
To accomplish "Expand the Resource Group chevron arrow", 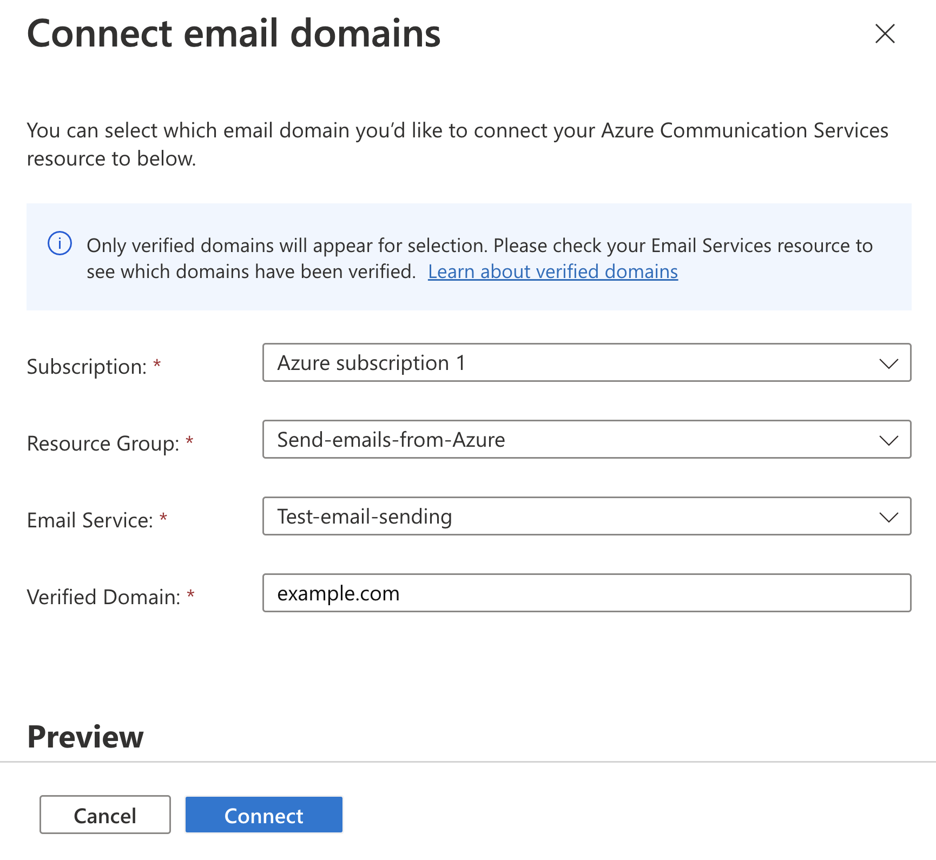I will [x=888, y=440].
